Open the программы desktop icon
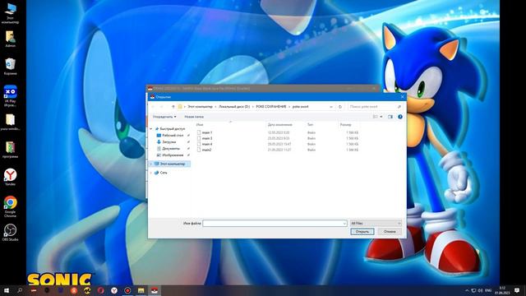The image size is (526, 296). tap(10, 150)
